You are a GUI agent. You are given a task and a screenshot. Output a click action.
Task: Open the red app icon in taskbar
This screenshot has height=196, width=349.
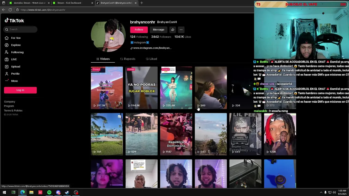click(x=40, y=192)
